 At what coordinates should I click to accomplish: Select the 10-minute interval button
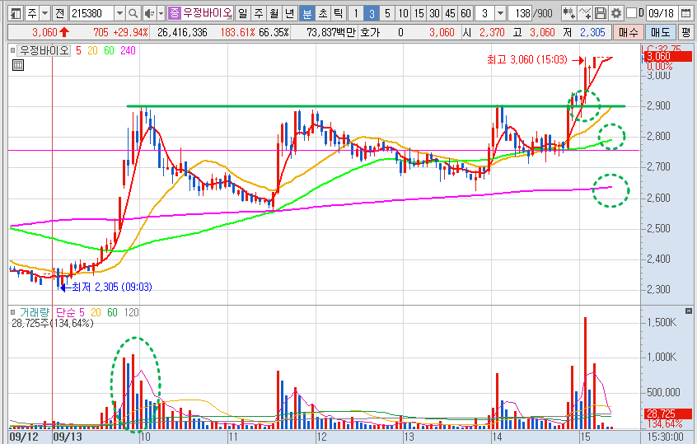click(x=403, y=14)
